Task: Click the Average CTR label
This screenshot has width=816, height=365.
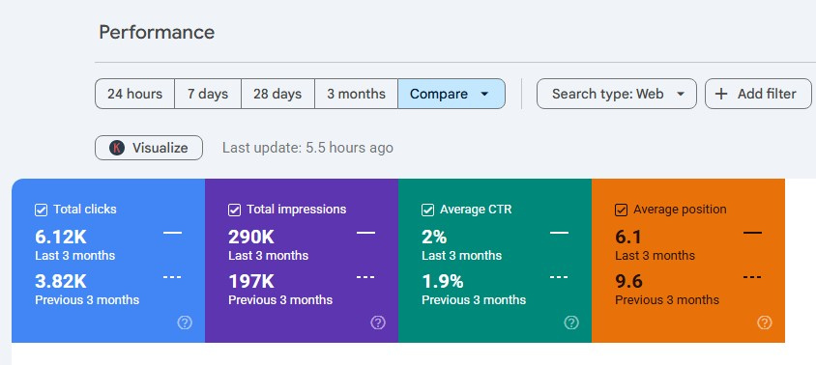Action: (476, 210)
